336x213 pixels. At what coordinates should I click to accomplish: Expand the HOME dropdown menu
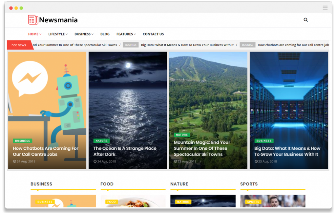[x=34, y=34]
